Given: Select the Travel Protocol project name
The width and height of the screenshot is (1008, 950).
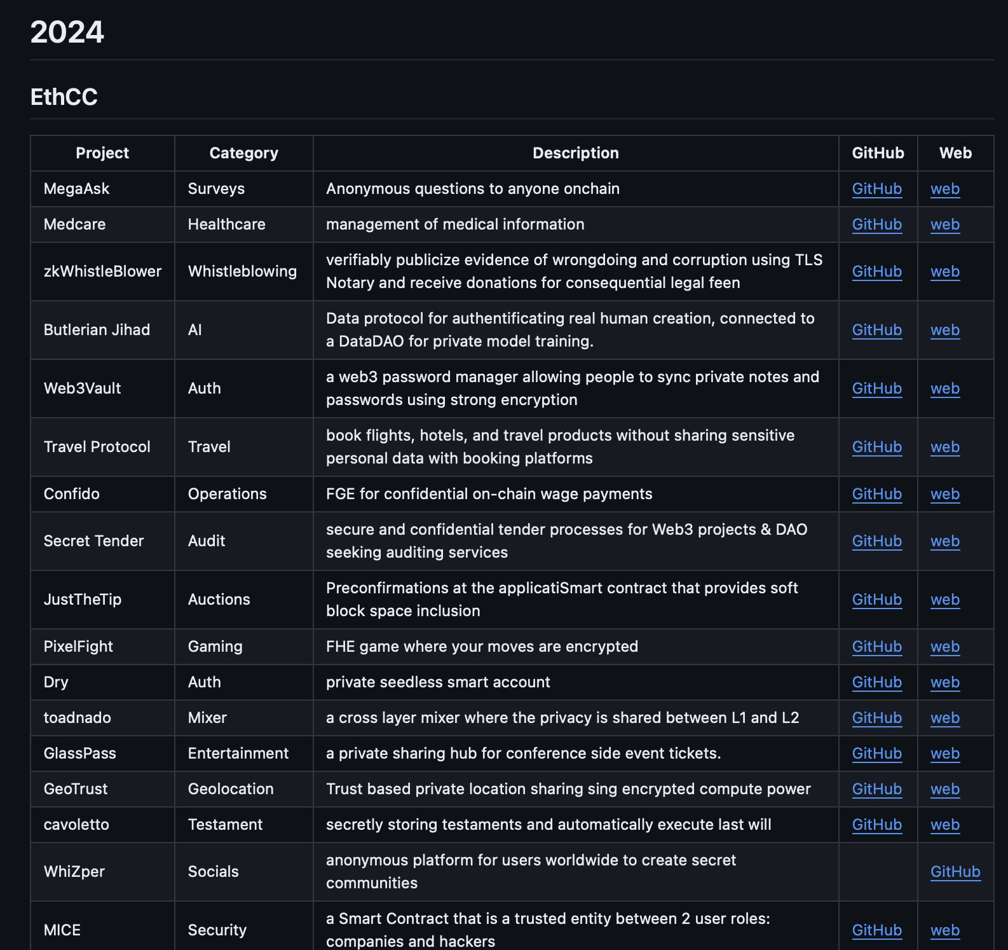Looking at the screenshot, I should click(x=97, y=447).
